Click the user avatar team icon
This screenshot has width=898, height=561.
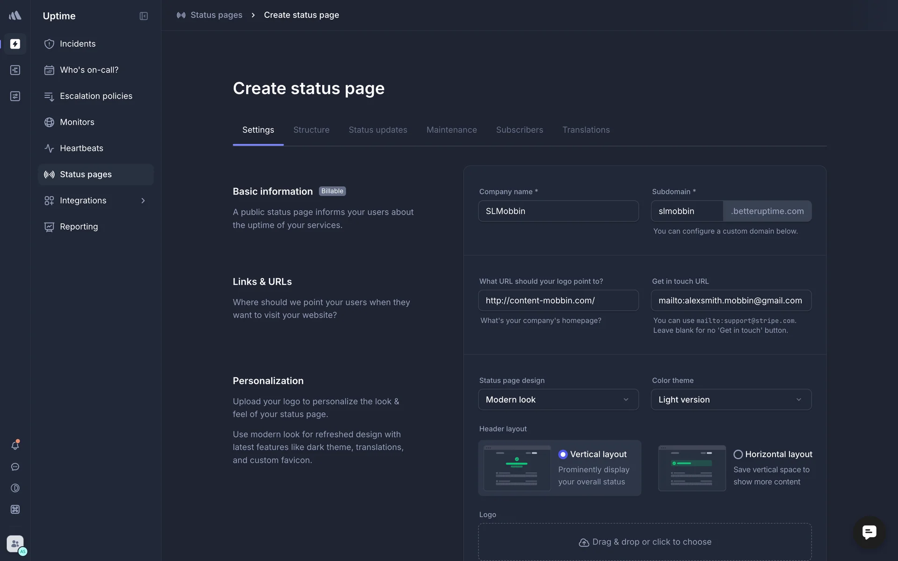tap(15, 544)
